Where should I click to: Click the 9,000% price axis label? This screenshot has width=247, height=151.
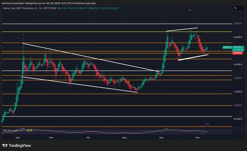pos(238,37)
